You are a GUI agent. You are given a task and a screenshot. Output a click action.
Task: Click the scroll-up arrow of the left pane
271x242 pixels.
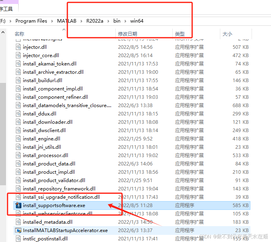(3, 33)
